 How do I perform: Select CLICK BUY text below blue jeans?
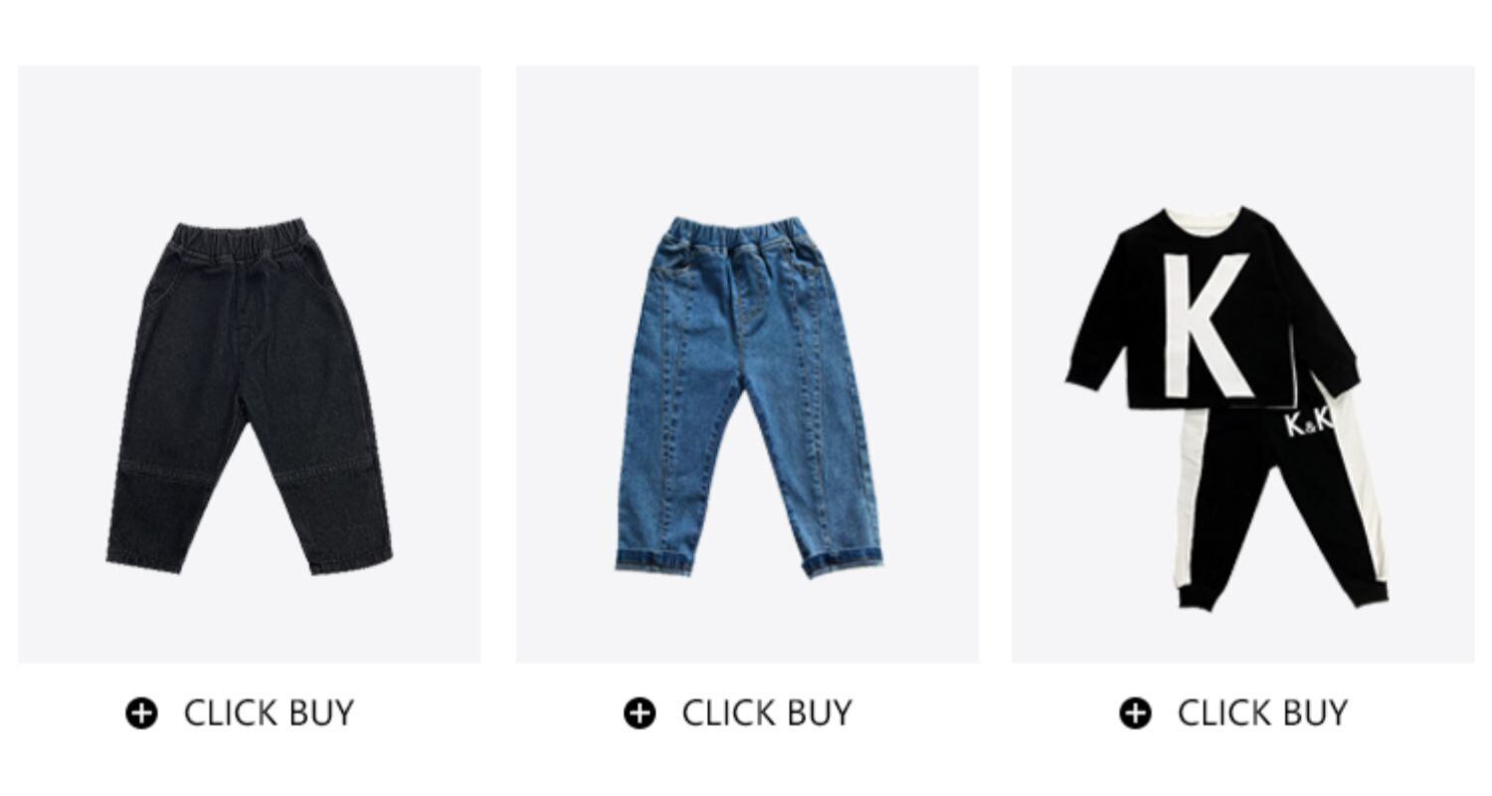767,713
